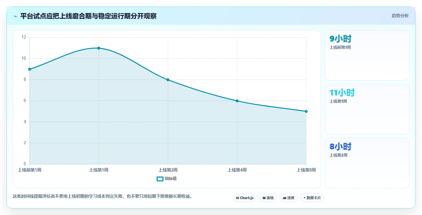
Task: Click the lightning icon beside the title
Action: (x=15, y=16)
